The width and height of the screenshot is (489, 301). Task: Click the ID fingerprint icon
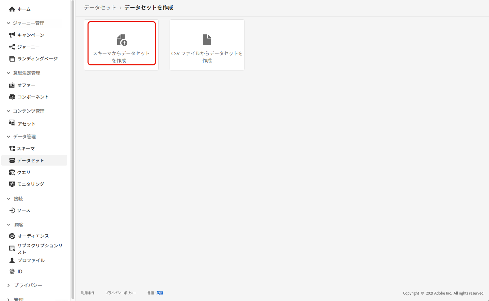[12, 271]
